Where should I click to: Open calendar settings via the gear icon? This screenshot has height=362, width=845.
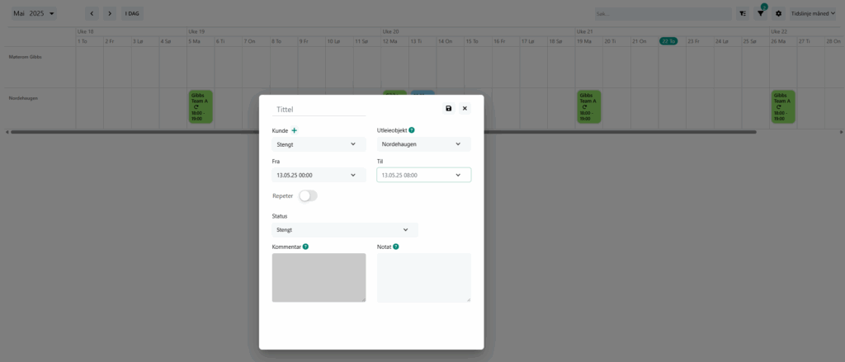[778, 14]
